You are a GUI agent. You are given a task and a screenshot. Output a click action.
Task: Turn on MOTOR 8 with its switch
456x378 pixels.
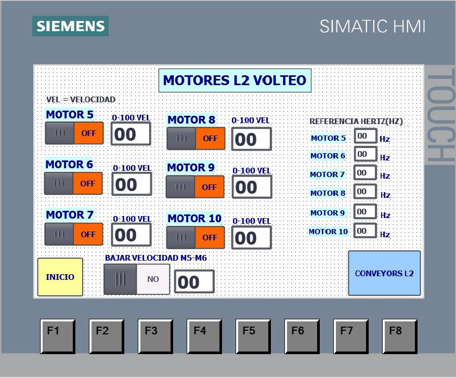tap(196, 138)
